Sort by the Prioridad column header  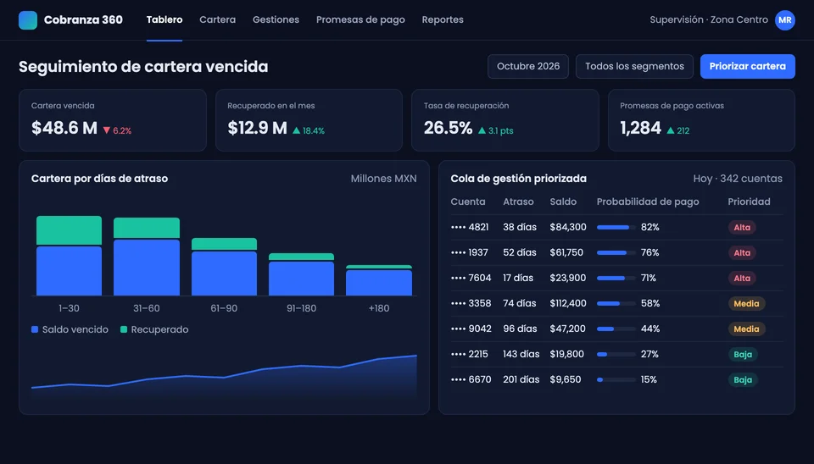coord(749,202)
